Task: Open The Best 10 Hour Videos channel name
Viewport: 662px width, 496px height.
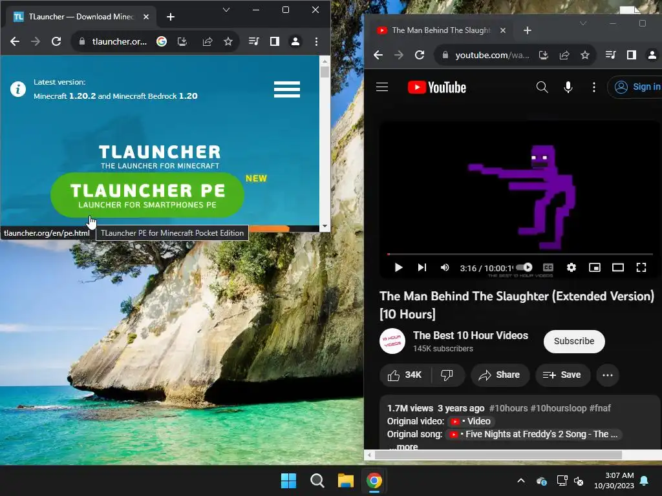Action: 471,335
